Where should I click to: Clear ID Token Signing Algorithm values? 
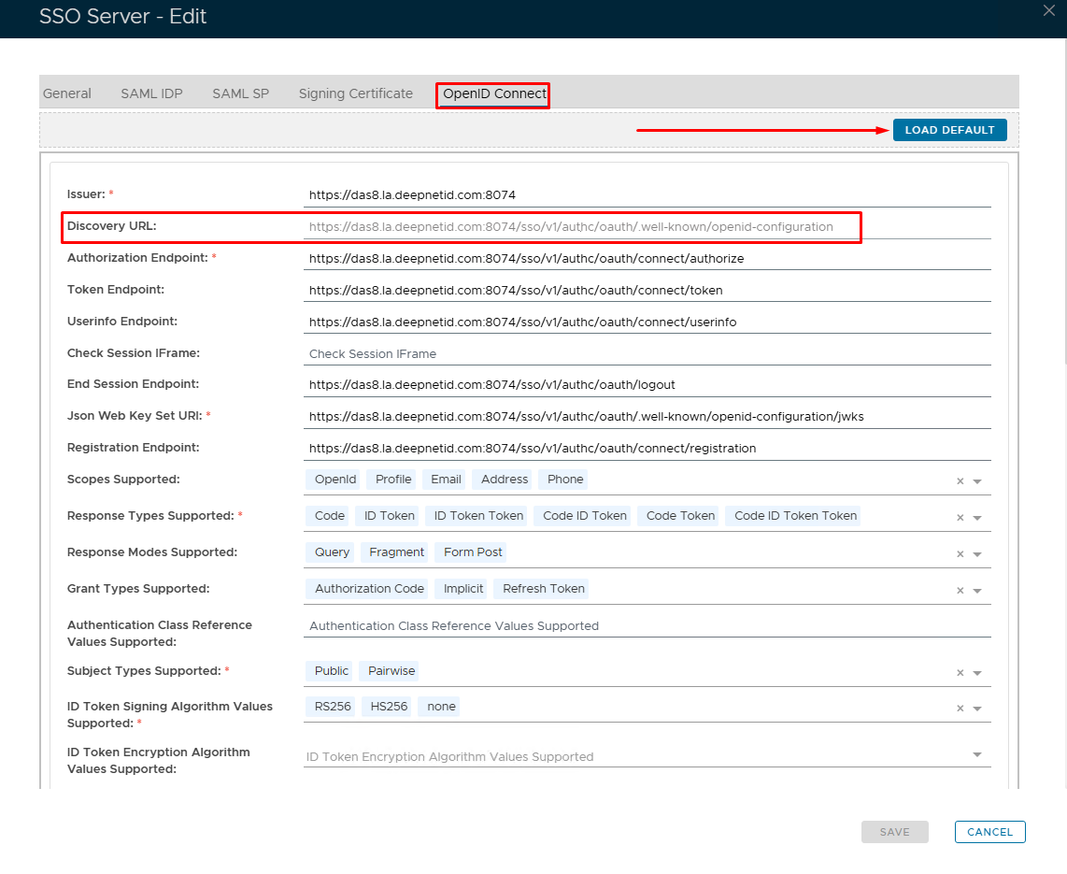click(x=960, y=709)
